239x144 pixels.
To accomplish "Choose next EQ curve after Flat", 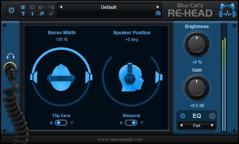I will click(212, 126).
